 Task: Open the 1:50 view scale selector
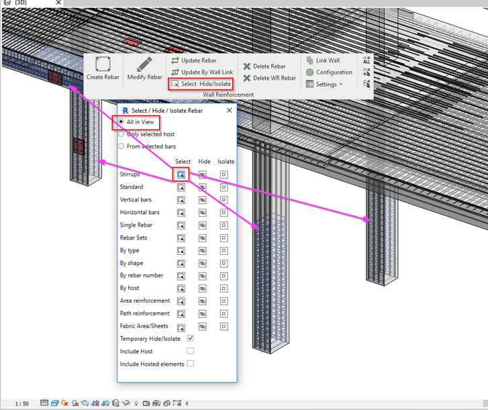[22, 403]
